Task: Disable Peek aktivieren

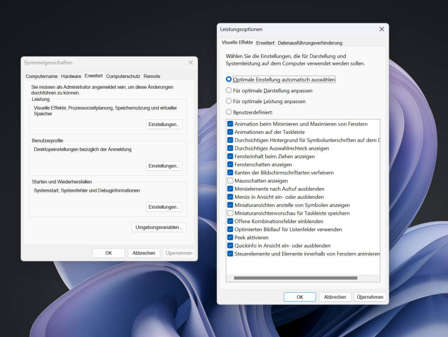Action: click(230, 238)
